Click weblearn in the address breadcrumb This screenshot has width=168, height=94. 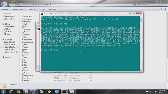pos(38,5)
